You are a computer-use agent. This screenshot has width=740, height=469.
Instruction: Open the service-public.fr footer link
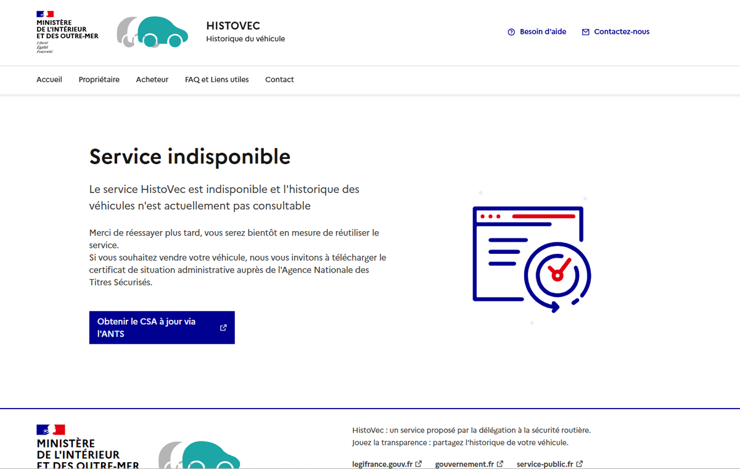(545, 464)
